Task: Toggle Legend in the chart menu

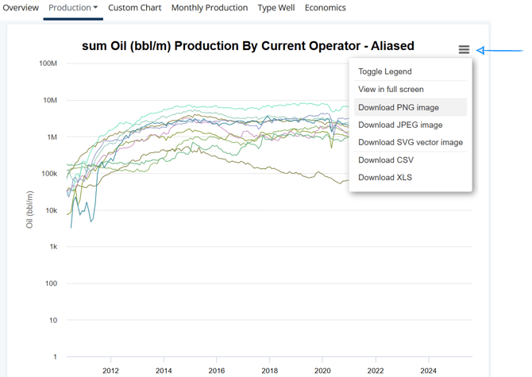Action: pyautogui.click(x=384, y=71)
